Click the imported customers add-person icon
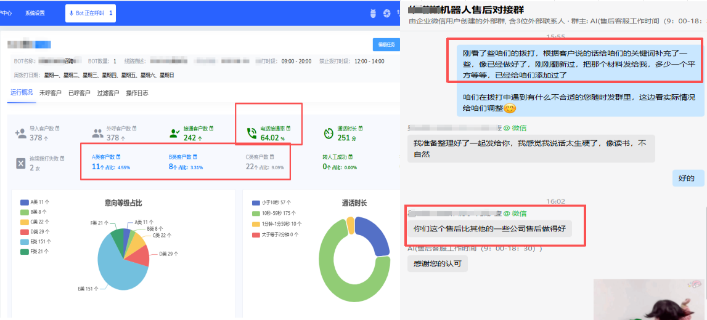The height and width of the screenshot is (320, 707). [20, 133]
